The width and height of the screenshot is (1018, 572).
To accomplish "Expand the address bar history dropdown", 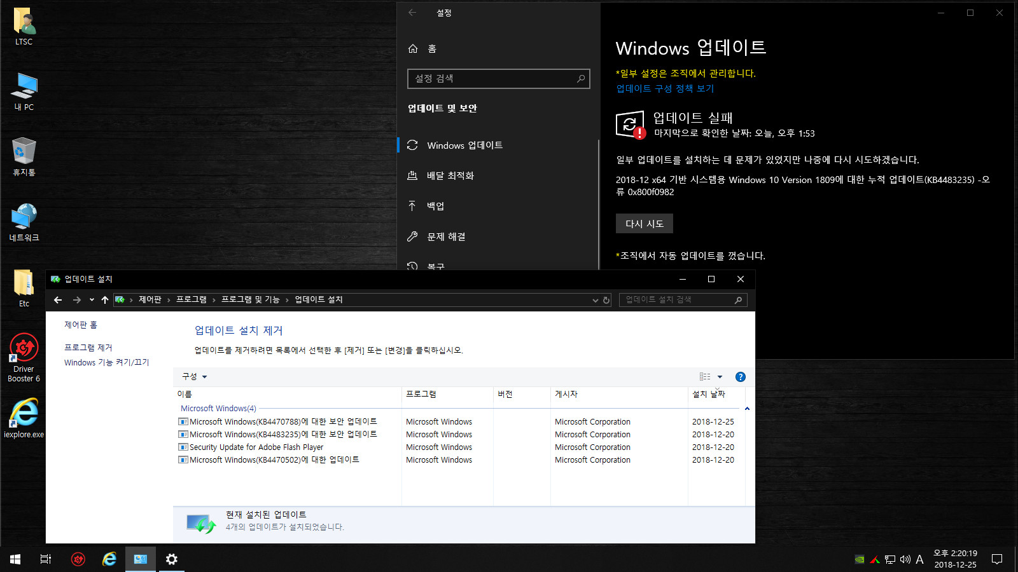I will pos(596,300).
